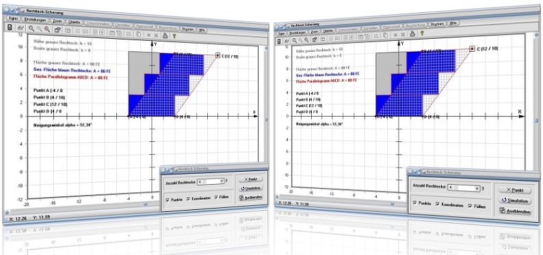Click the third magnifier zoom icon, right window
Image resolution: width=543 pixels, height=255 pixels.
(306, 40)
